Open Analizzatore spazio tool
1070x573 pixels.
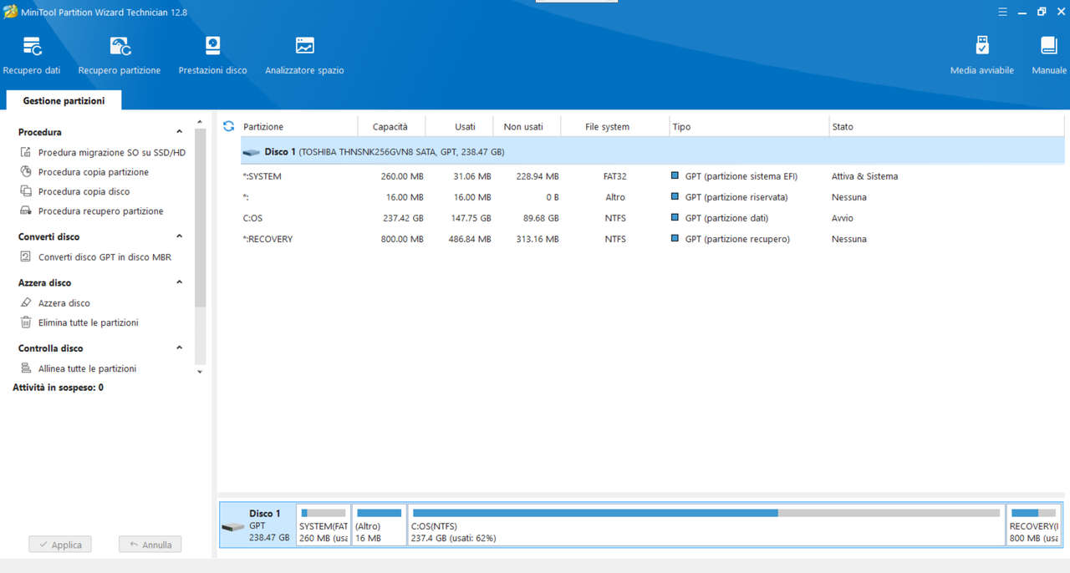click(304, 55)
